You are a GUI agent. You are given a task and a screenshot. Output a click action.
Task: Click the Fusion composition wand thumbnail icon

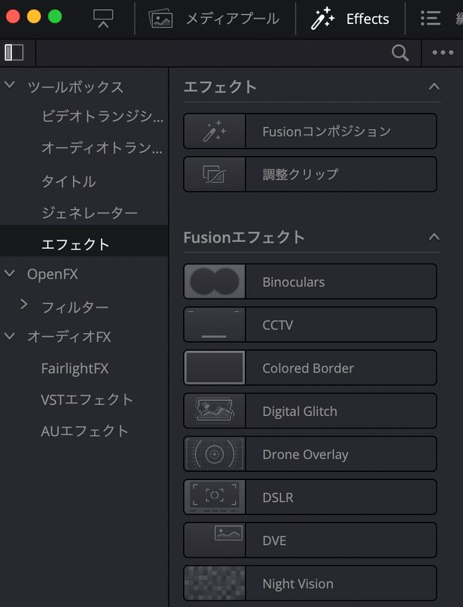pos(214,131)
